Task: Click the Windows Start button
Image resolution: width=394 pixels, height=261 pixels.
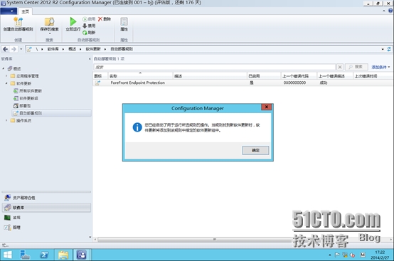Action: (x=7, y=255)
